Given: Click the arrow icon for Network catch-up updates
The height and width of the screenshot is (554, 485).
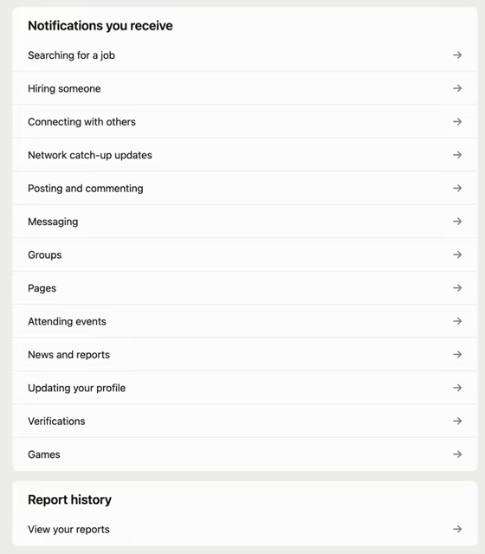Looking at the screenshot, I should 457,155.
